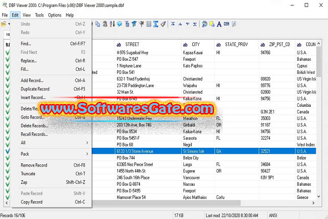Click the Sigma sum toolbar icon
Screen dimensions: 328x219
point(156,24)
